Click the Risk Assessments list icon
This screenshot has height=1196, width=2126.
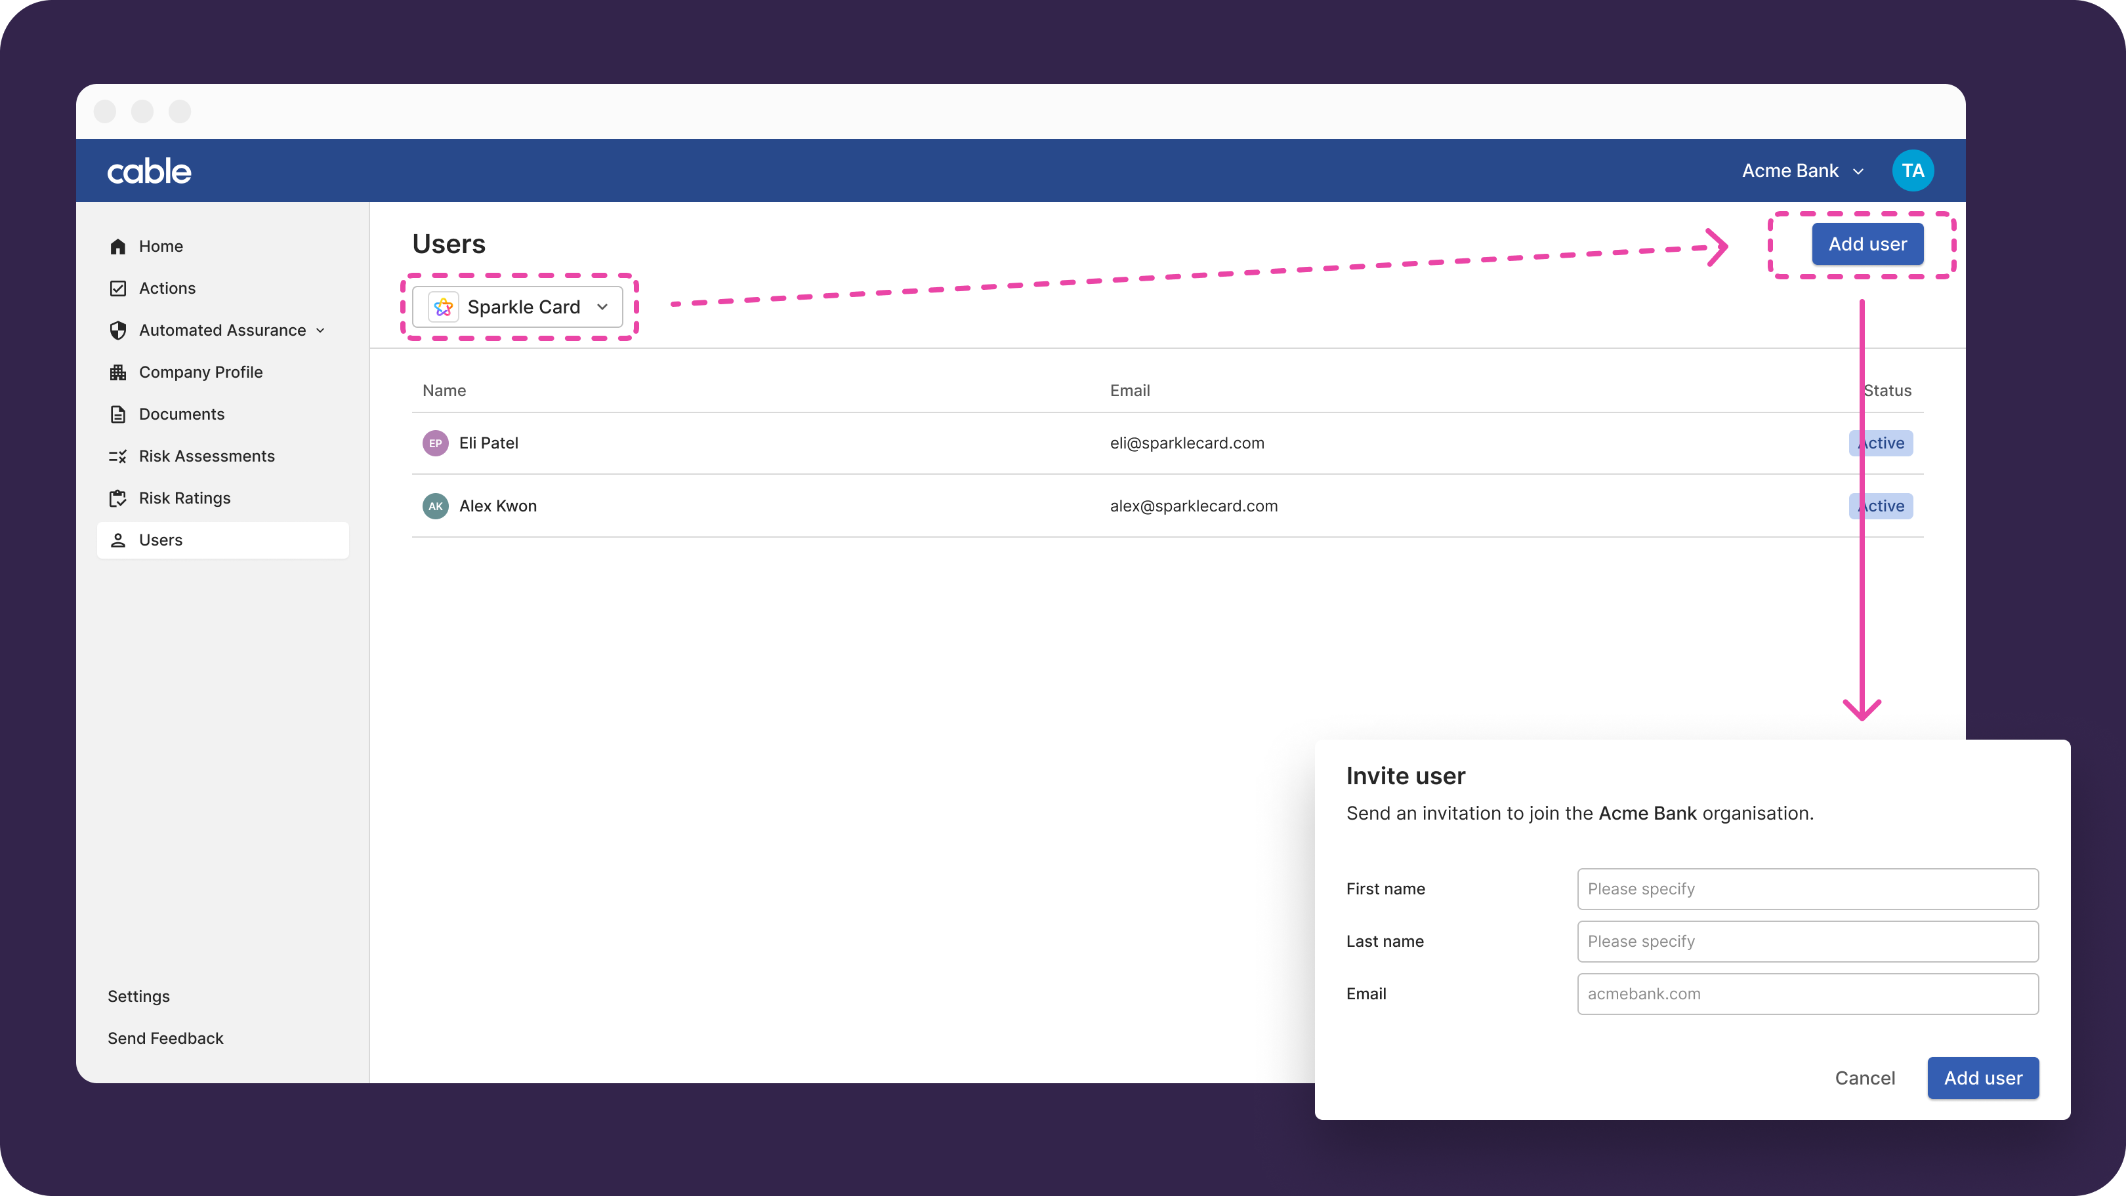pyautogui.click(x=118, y=456)
